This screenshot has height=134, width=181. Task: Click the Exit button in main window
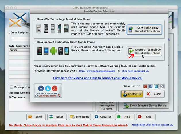point(146,117)
